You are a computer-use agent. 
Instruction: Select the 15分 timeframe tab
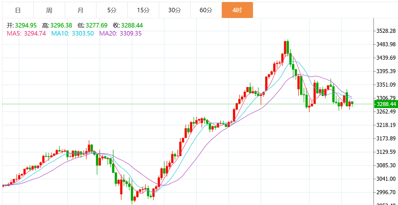[x=143, y=10]
